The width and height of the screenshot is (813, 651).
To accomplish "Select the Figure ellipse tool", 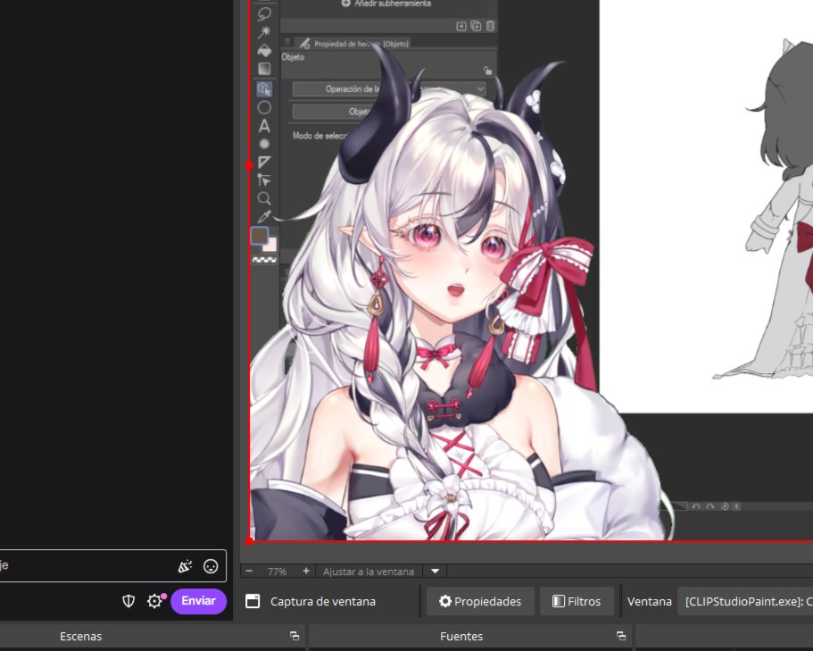I will point(264,107).
